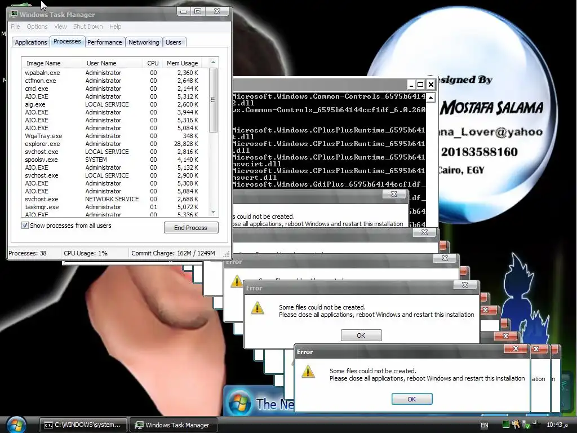577x433 pixels.
Task: Click the warning icon in the front Error dialog
Action: coord(308,371)
